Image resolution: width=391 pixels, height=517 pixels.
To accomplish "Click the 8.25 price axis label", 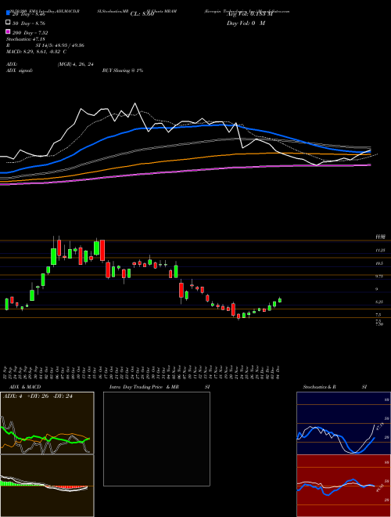I will pyautogui.click(x=379, y=302).
